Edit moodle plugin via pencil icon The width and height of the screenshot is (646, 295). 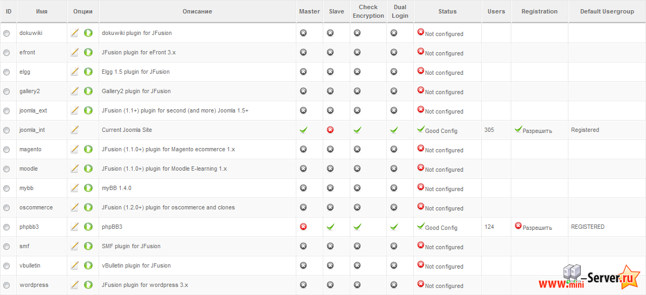pyautogui.click(x=74, y=168)
